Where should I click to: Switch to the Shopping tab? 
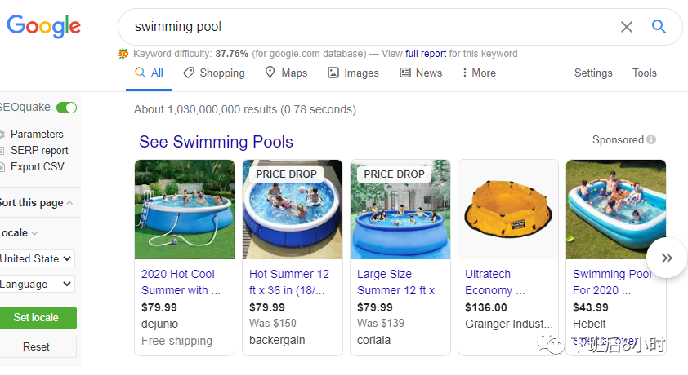click(x=213, y=73)
